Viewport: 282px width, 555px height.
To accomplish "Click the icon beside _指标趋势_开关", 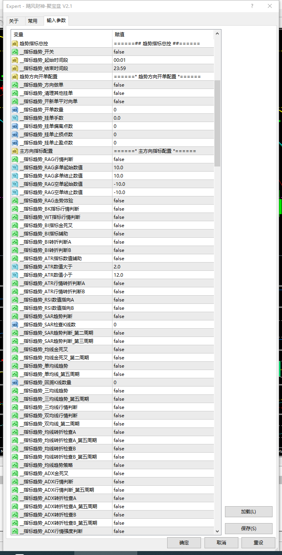I will coord(15,52).
